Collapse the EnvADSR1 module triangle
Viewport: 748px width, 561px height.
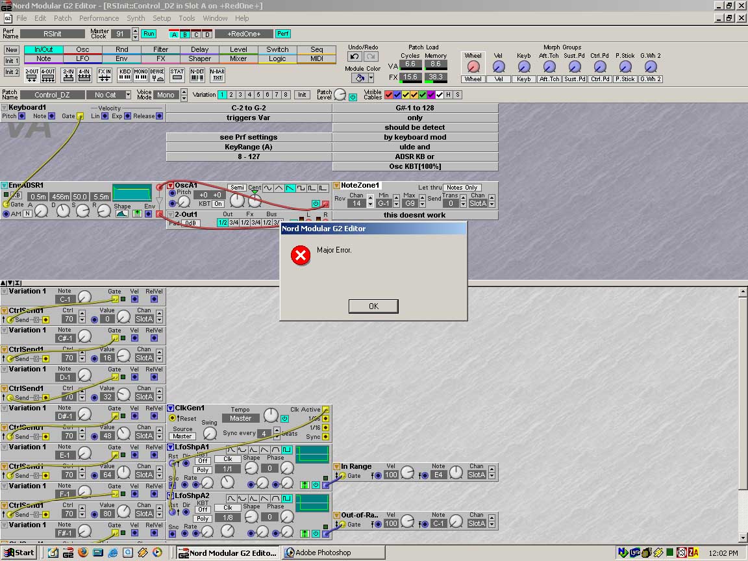point(5,186)
